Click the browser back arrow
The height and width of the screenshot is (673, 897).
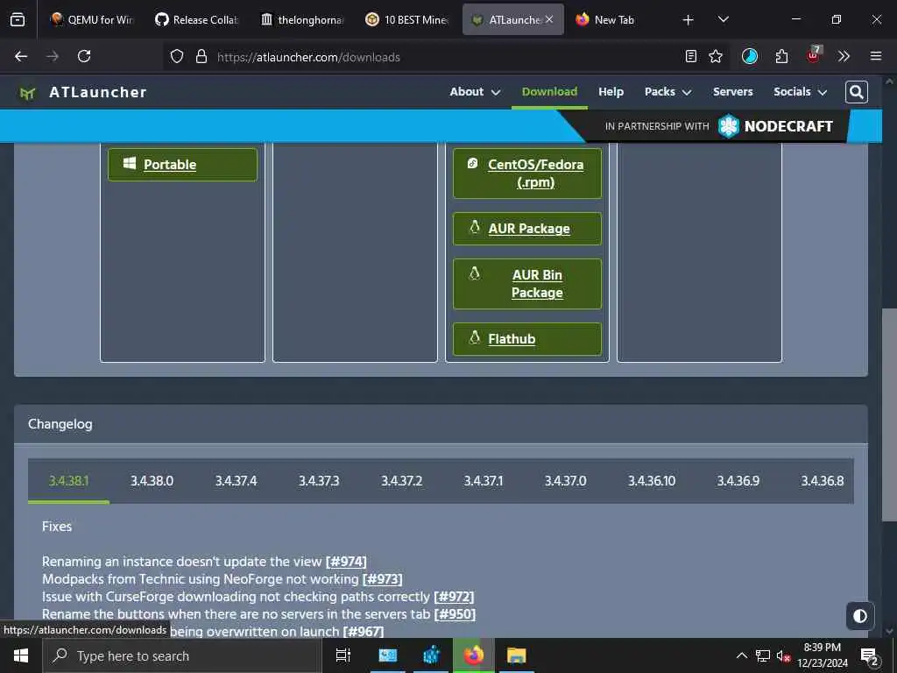pyautogui.click(x=21, y=56)
